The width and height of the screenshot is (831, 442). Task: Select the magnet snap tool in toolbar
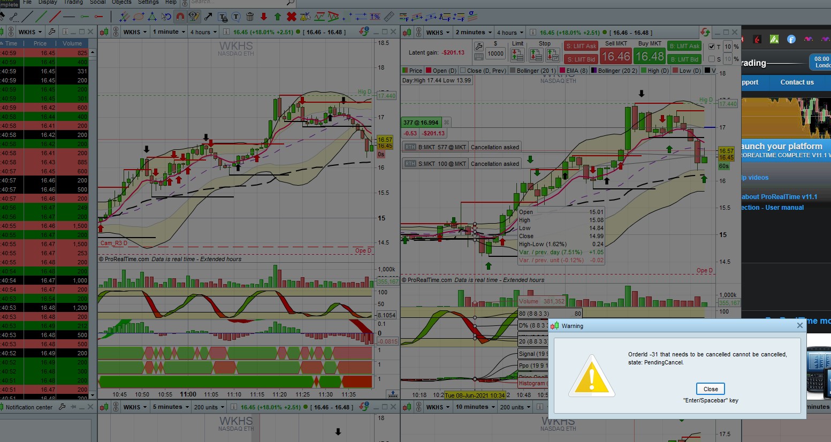click(x=180, y=17)
